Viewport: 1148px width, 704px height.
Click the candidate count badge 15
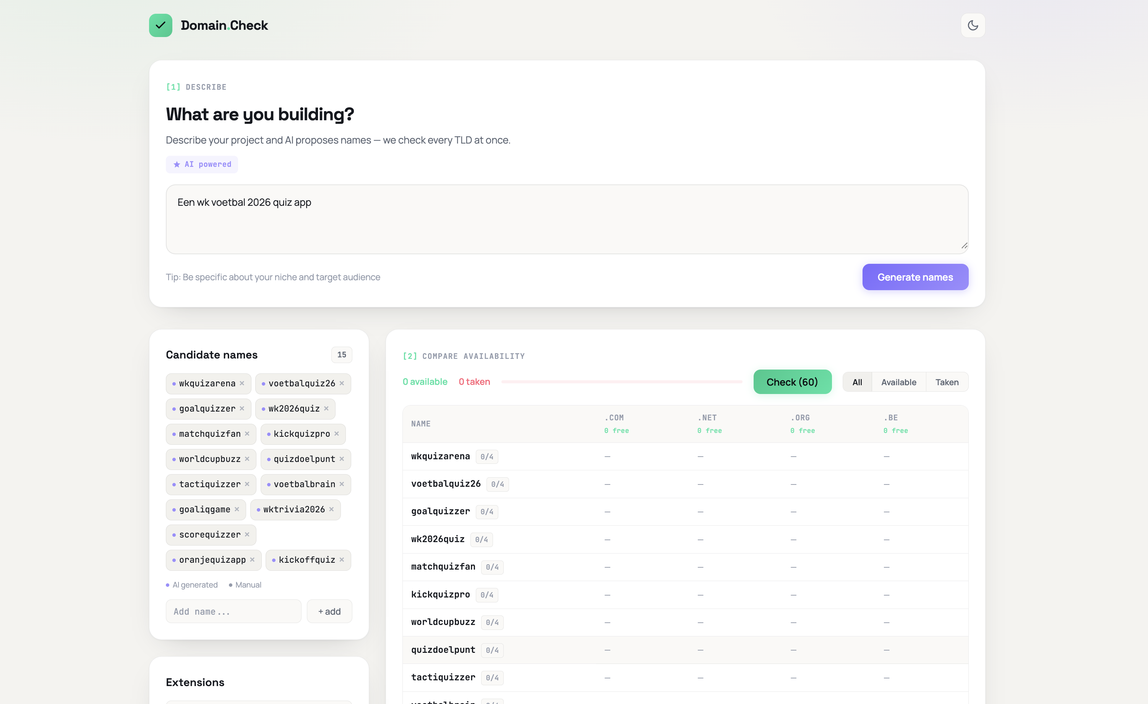coord(342,355)
